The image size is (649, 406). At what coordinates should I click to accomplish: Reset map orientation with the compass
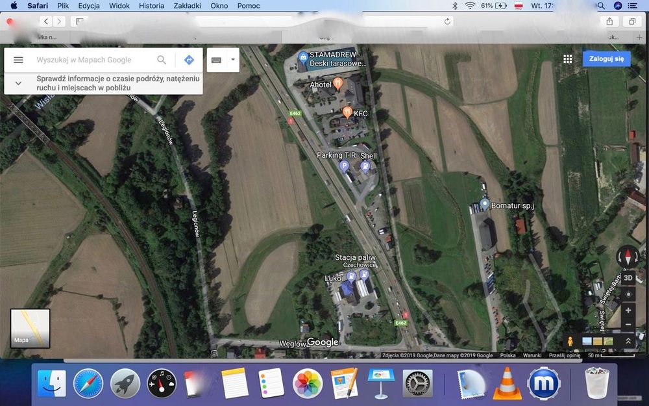click(628, 257)
